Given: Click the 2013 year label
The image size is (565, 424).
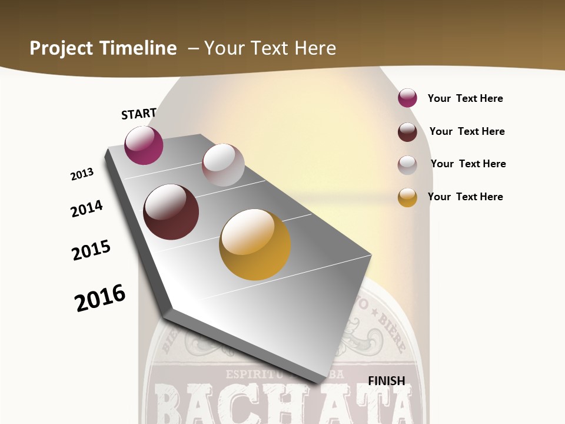Looking at the screenshot, I should click(x=82, y=174).
